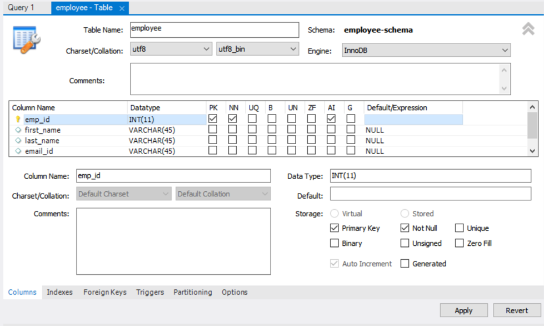Enable PK checkbox for email_id row
Image resolution: width=544 pixels, height=326 pixels.
tap(213, 150)
